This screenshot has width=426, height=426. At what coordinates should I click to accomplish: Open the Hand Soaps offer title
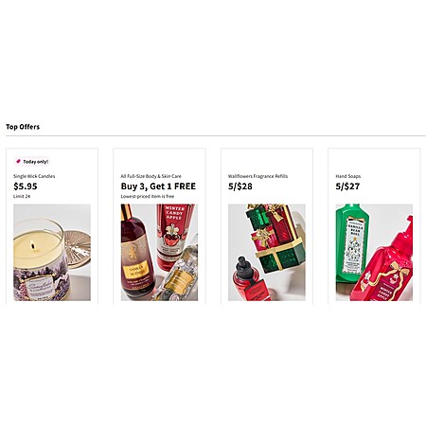click(x=348, y=176)
